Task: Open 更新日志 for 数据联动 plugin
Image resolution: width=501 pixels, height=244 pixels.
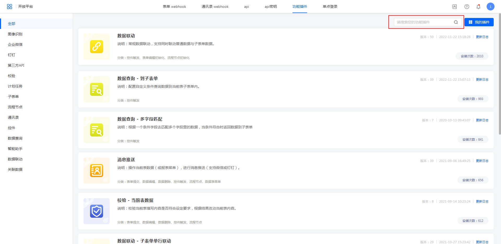Action: pyautogui.click(x=482, y=37)
